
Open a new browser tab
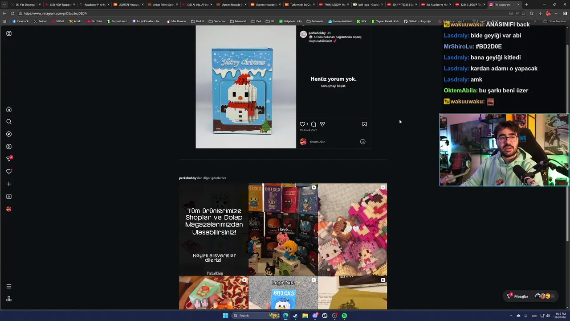click(526, 4)
